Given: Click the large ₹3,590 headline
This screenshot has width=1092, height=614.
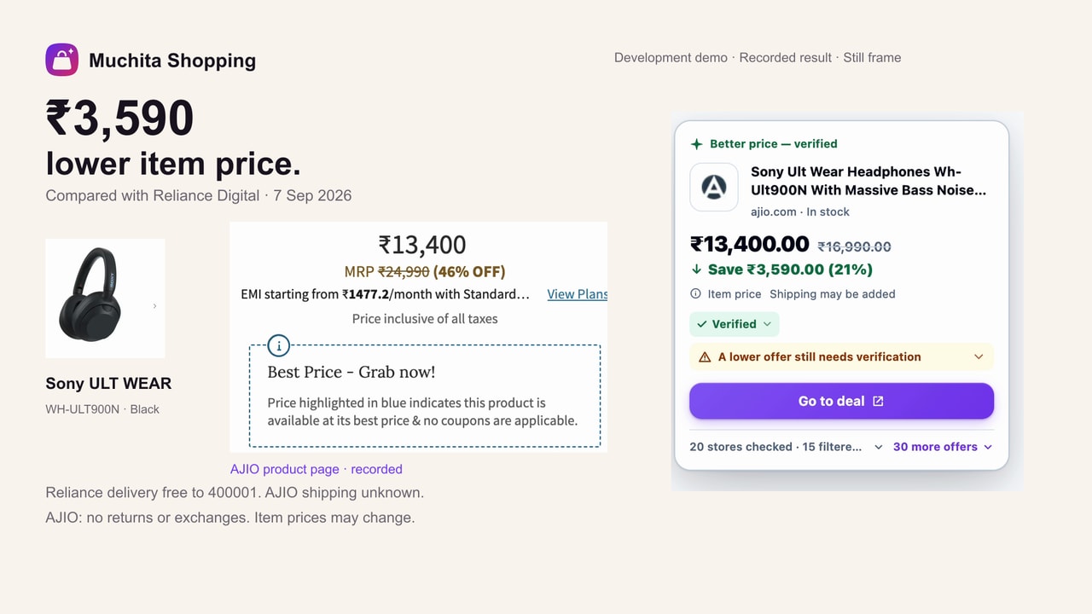Looking at the screenshot, I should point(119,118).
